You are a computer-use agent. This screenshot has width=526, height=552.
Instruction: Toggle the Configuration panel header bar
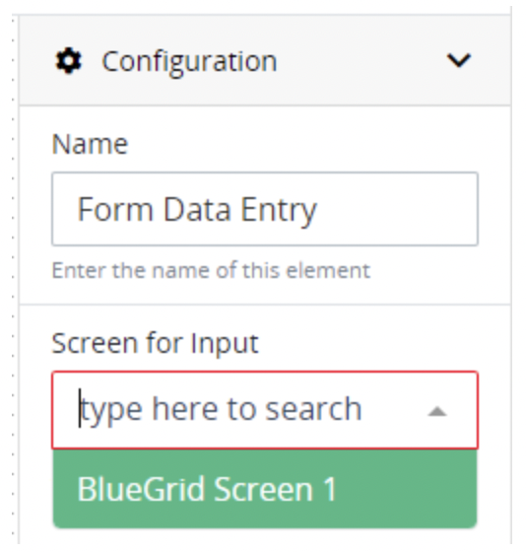click(265, 60)
